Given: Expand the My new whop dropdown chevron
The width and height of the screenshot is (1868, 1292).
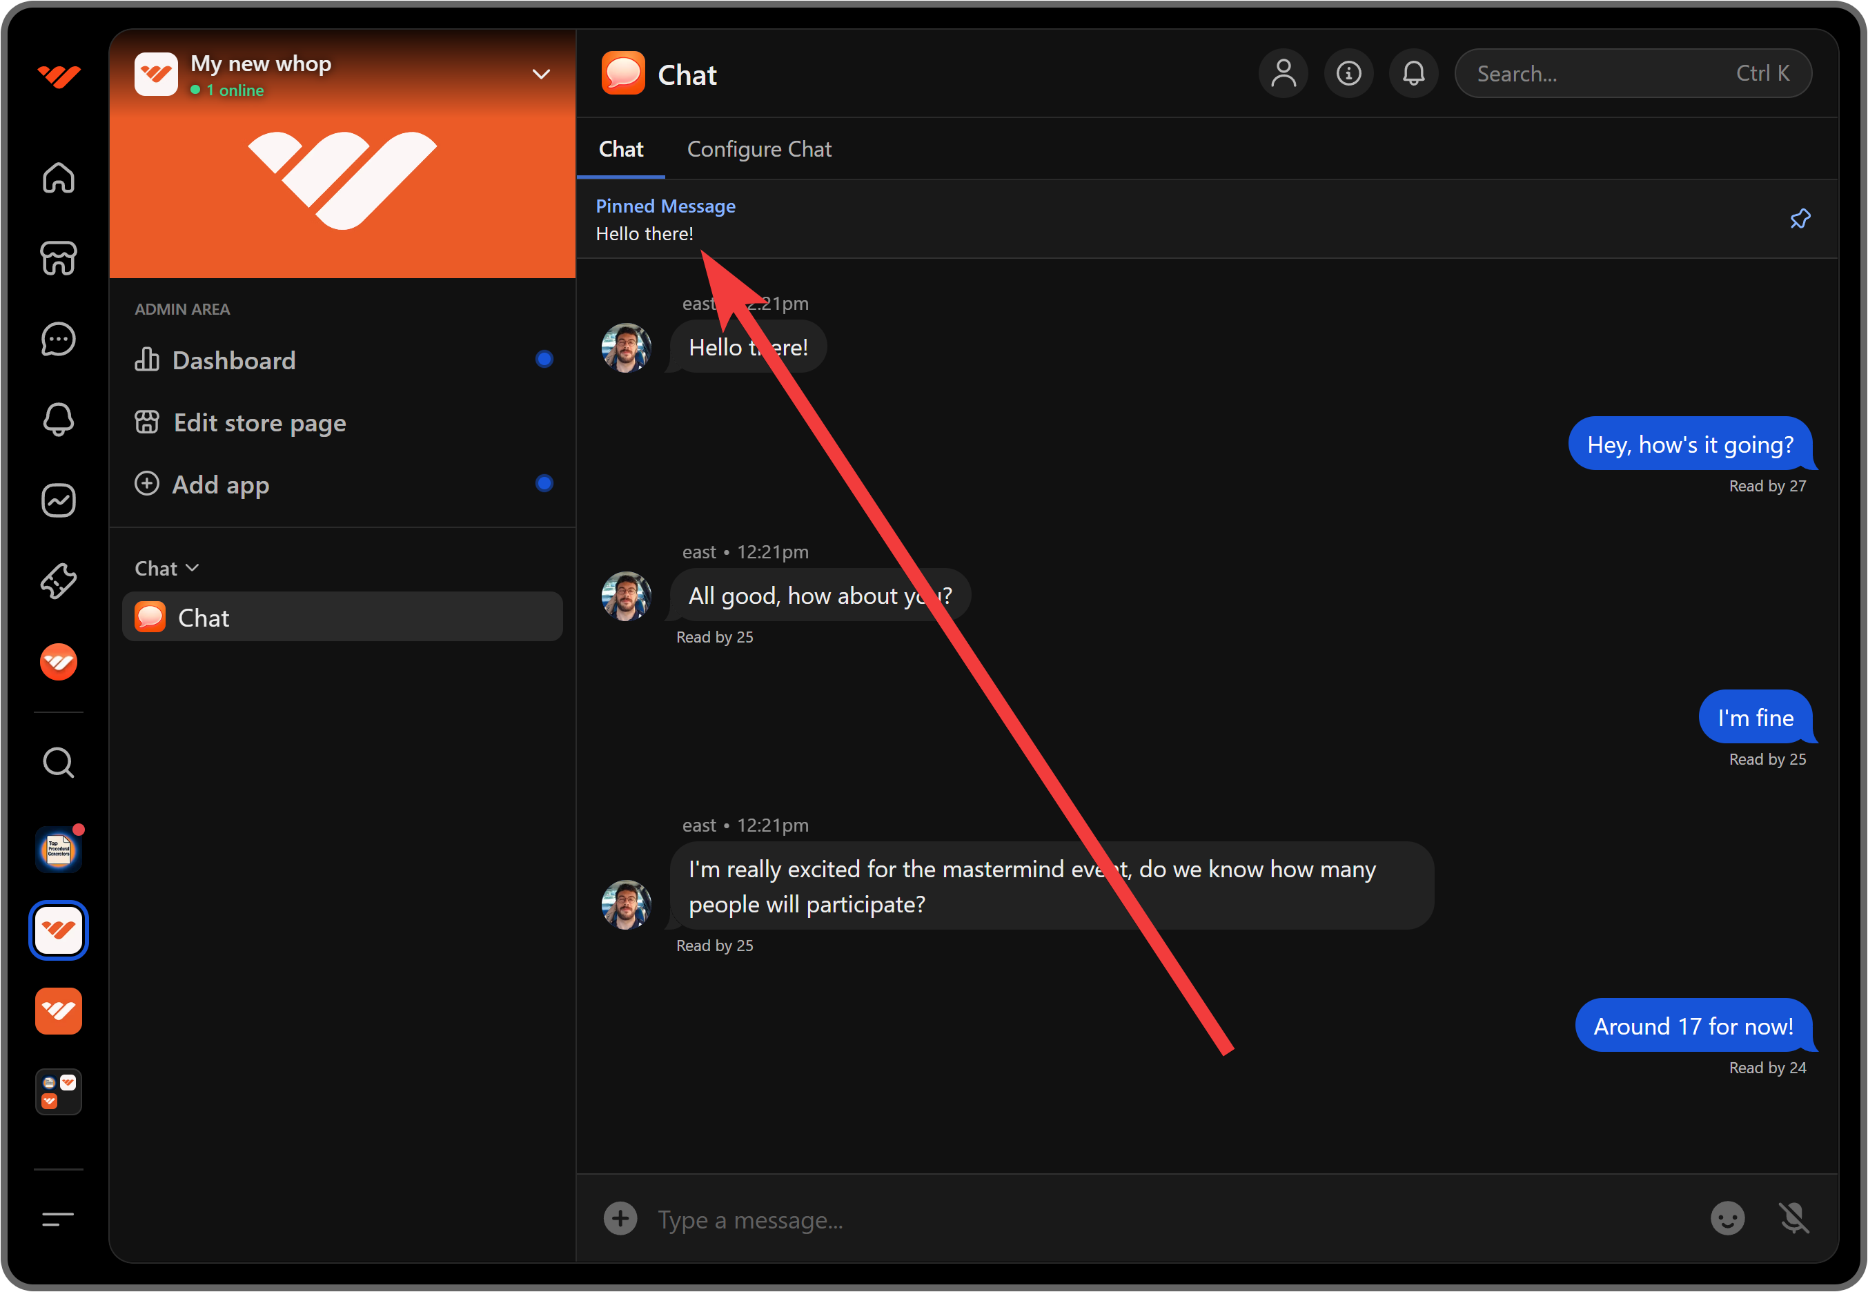Looking at the screenshot, I should (540, 75).
